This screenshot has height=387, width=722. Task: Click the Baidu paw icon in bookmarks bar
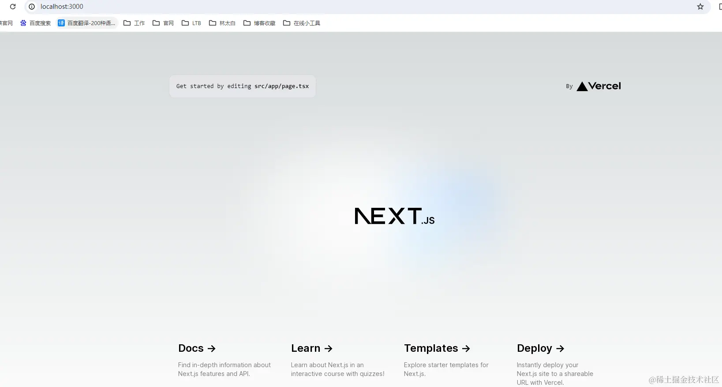(23, 23)
